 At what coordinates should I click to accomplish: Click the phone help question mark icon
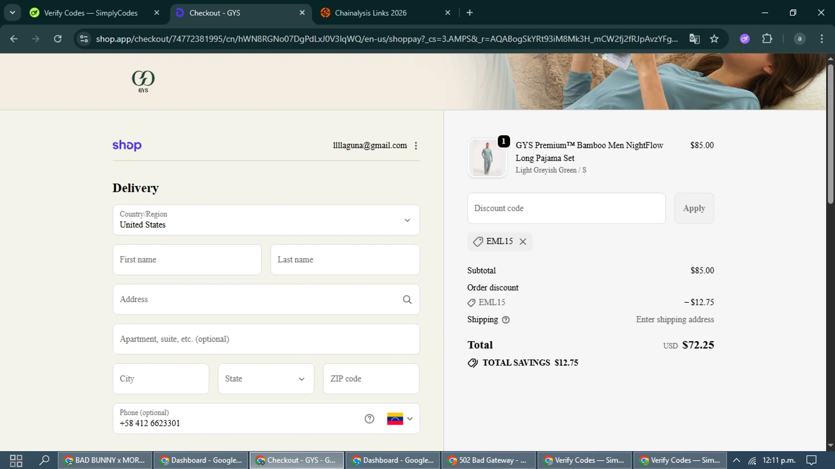(370, 419)
